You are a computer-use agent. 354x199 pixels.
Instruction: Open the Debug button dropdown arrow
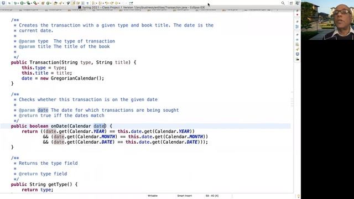tap(18, 3)
